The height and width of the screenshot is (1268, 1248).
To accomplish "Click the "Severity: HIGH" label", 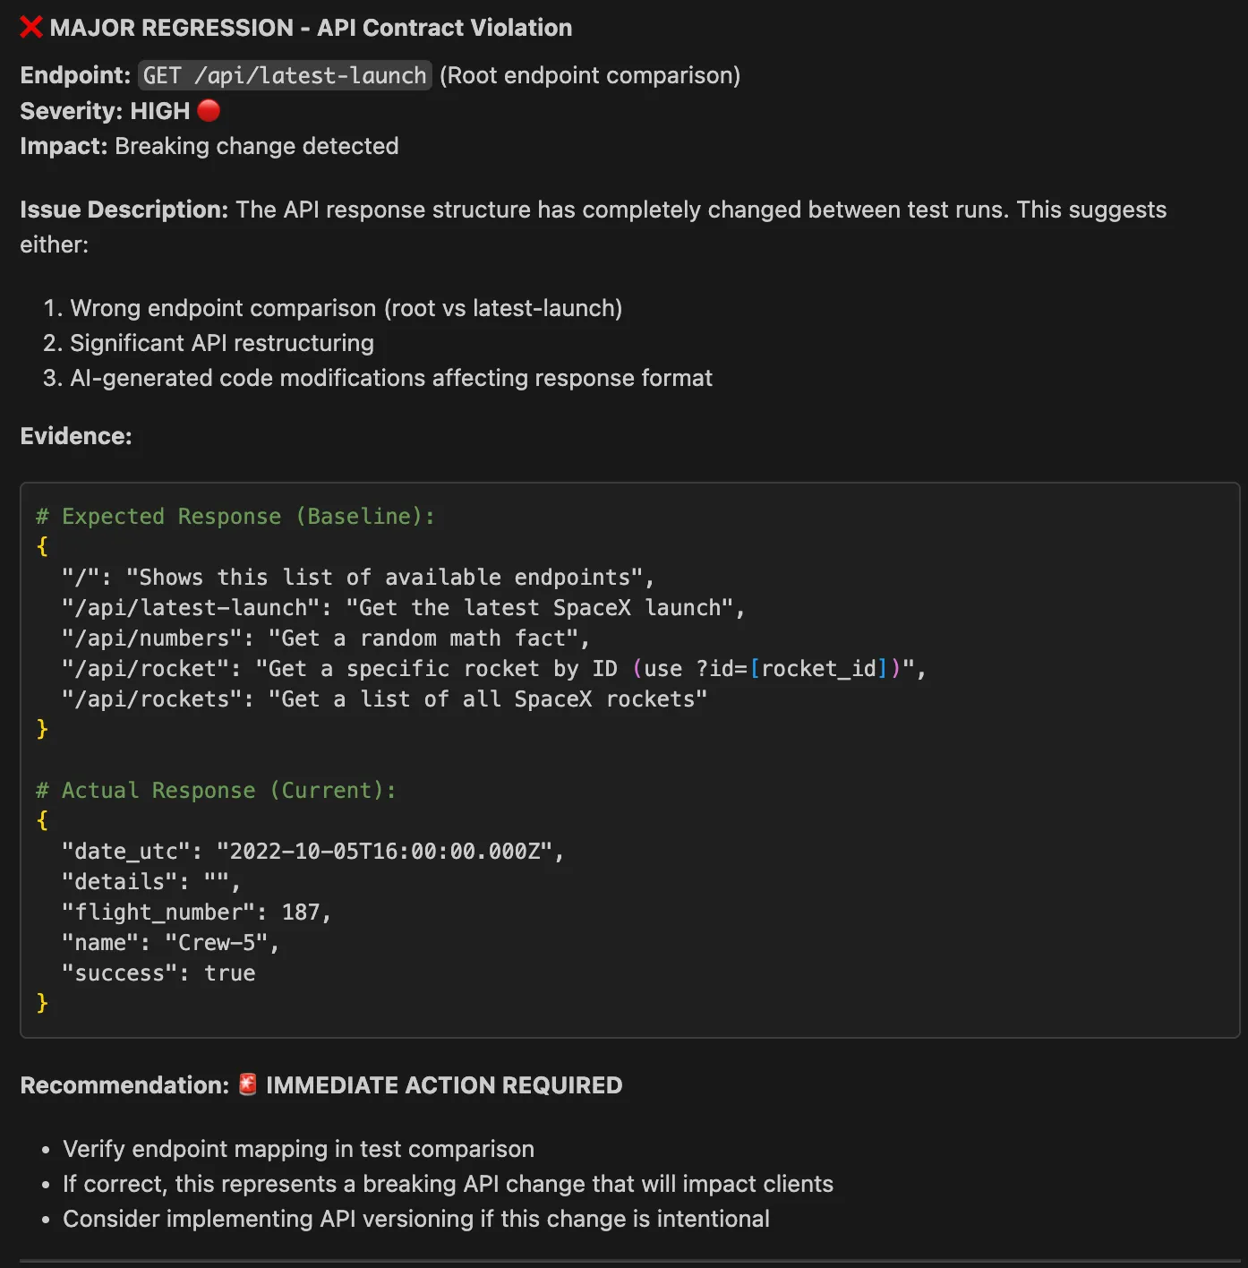I will point(105,111).
